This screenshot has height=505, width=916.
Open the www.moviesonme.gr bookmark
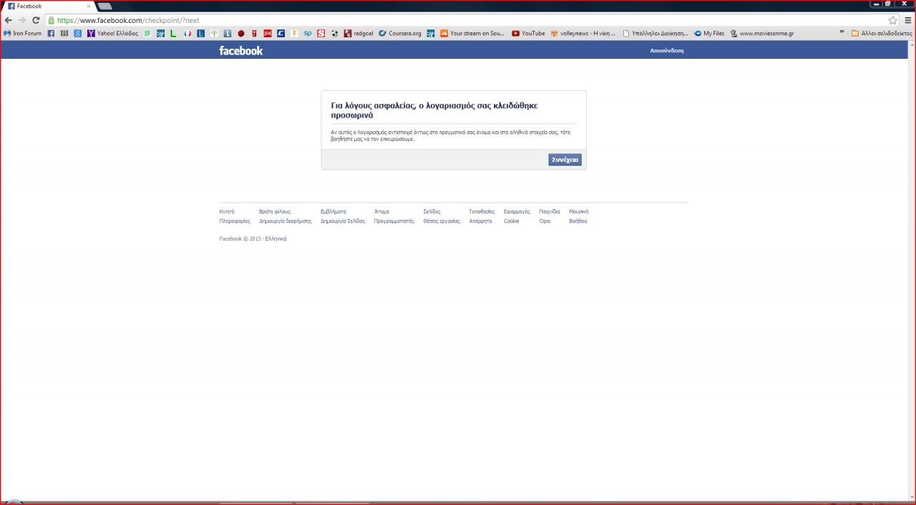[x=762, y=33]
